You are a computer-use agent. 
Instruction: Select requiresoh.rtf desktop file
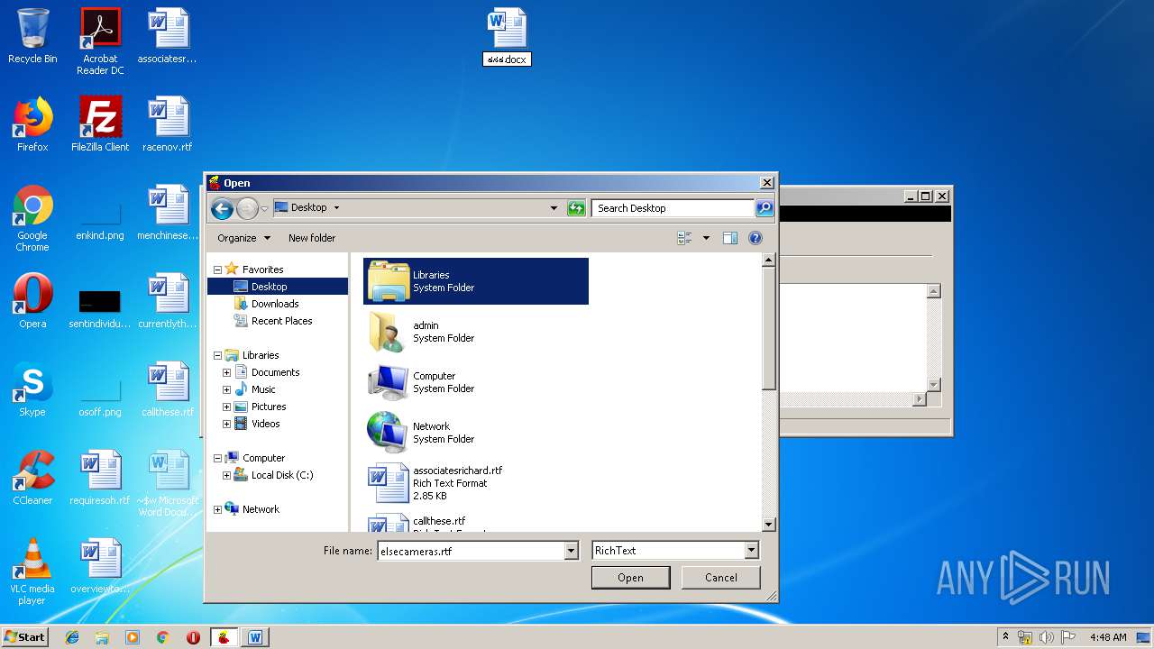(100, 478)
